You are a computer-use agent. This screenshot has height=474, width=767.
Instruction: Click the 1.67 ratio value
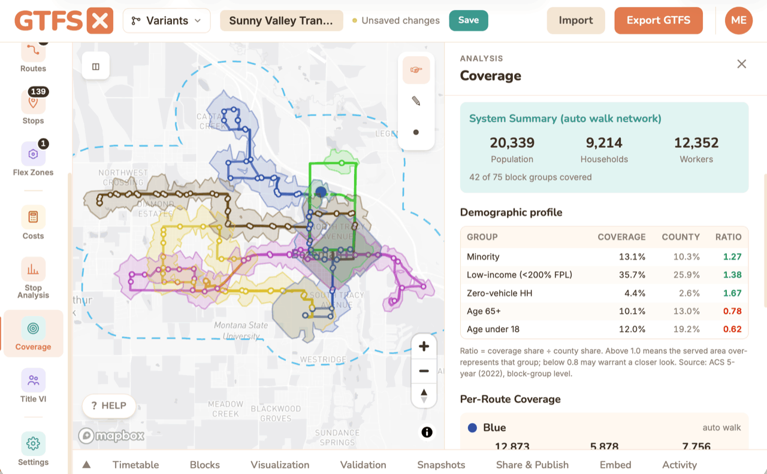[x=732, y=293]
